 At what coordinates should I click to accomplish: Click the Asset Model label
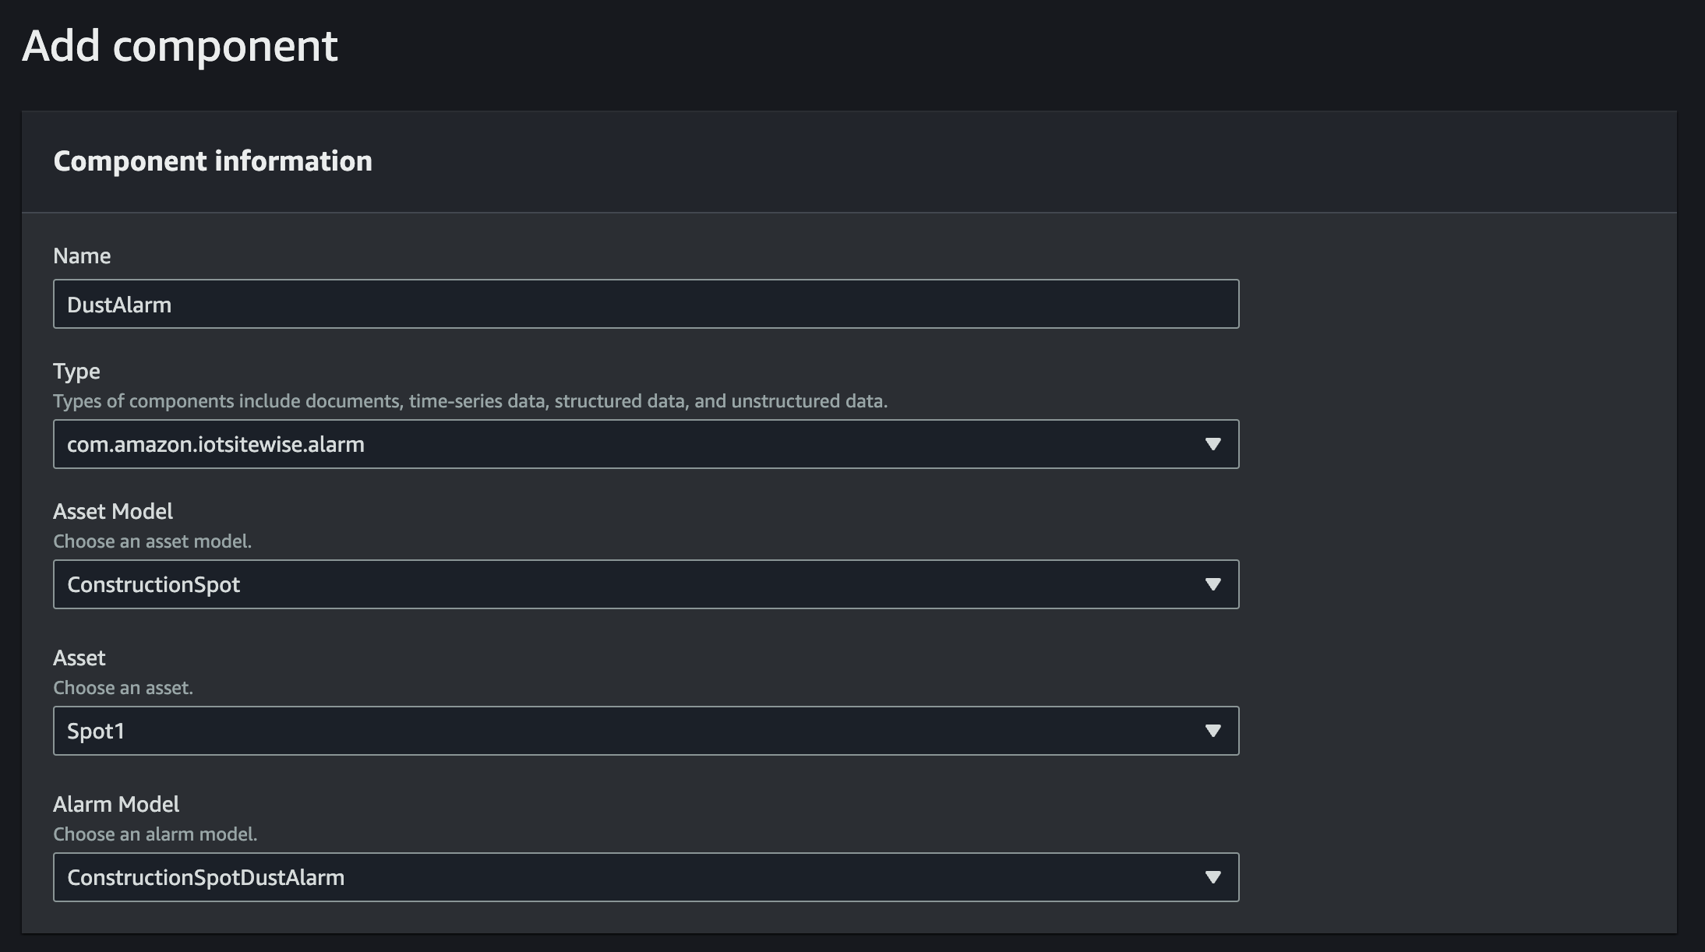pos(113,511)
